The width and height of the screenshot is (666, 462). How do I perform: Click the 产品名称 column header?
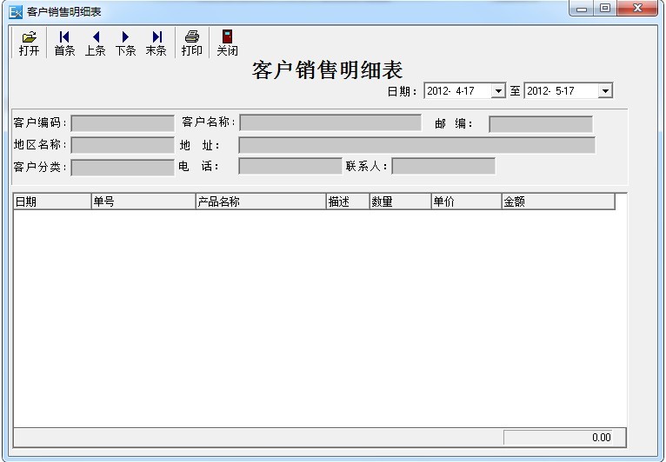(261, 201)
